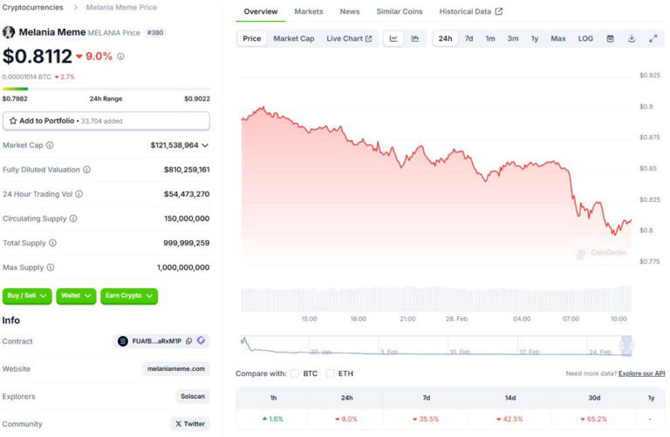Open the Buy / Sell dropdown
The height and width of the screenshot is (437, 670).
click(27, 296)
